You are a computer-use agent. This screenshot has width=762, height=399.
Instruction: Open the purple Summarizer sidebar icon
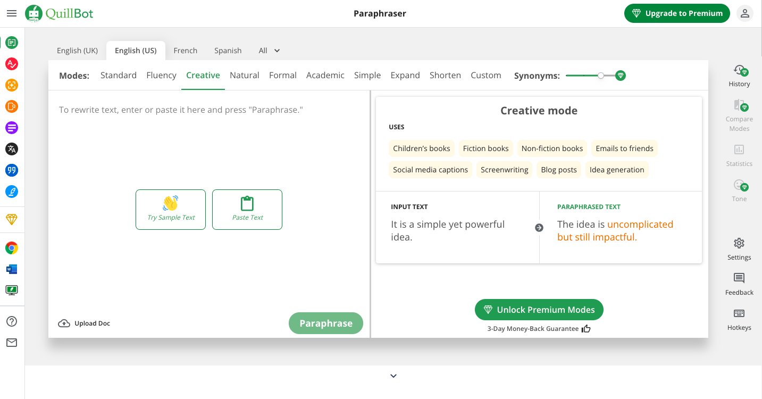point(12,128)
